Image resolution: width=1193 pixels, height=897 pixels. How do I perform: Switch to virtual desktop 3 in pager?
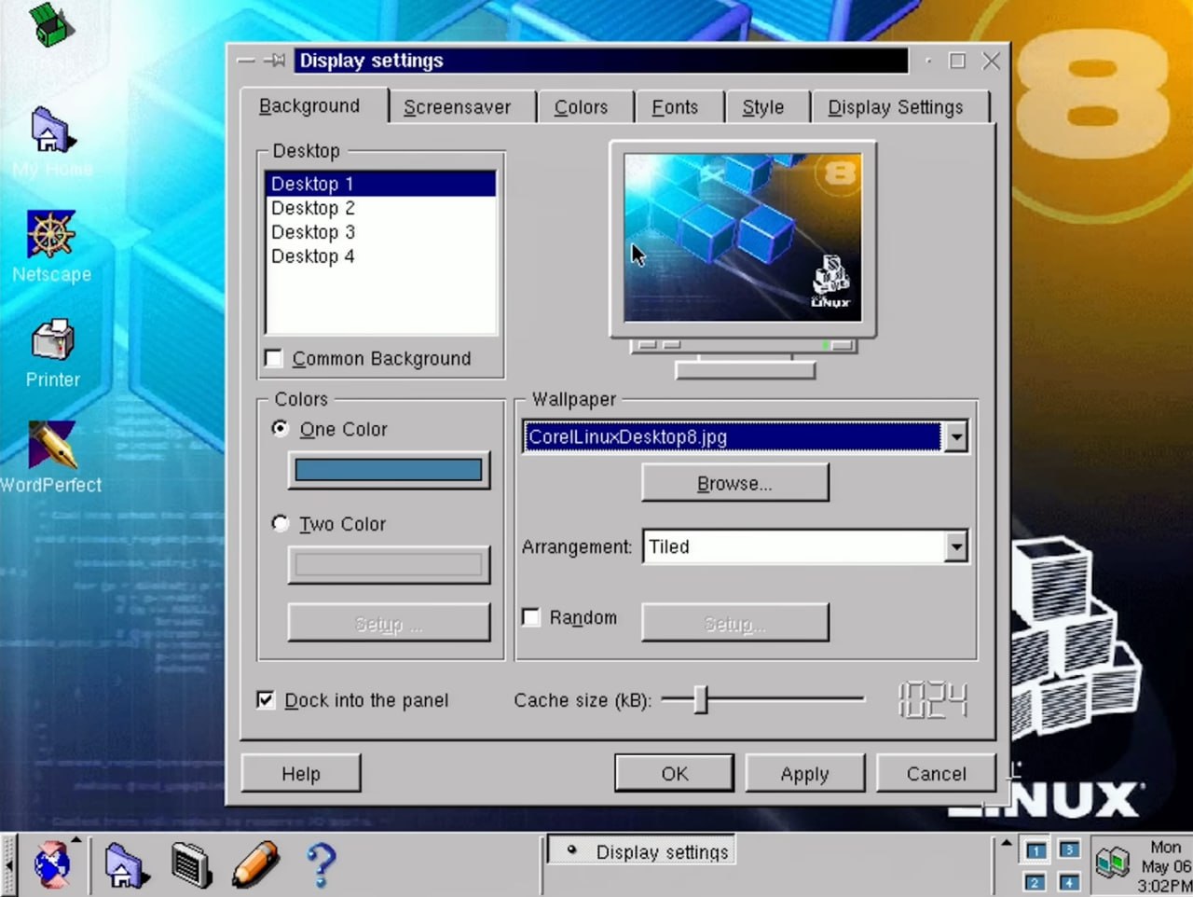pyautogui.click(x=1069, y=850)
